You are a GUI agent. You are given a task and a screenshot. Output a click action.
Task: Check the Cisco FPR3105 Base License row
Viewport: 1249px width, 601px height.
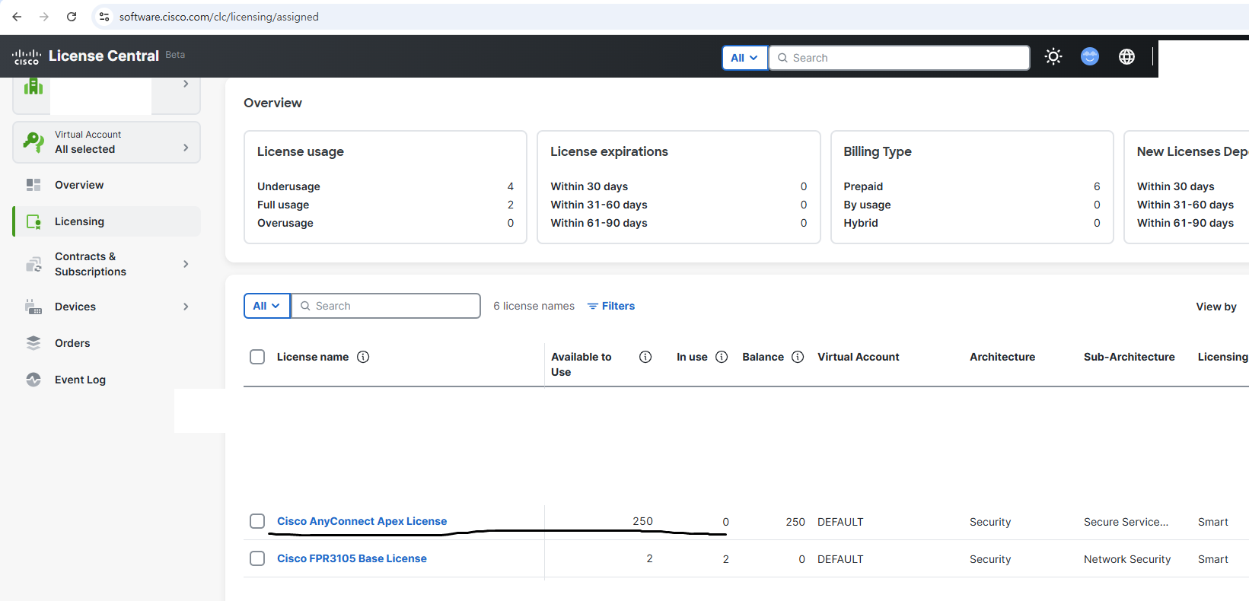point(257,558)
